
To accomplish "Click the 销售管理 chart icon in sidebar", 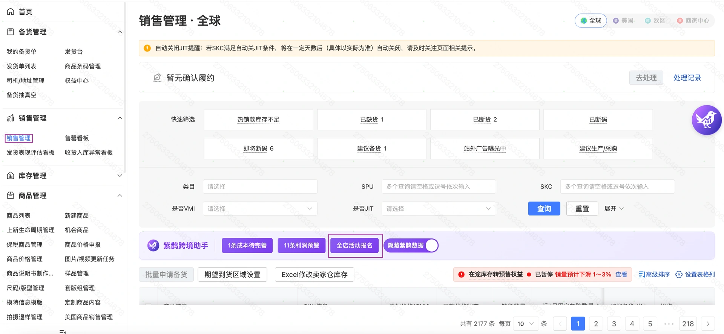I will pos(11,118).
